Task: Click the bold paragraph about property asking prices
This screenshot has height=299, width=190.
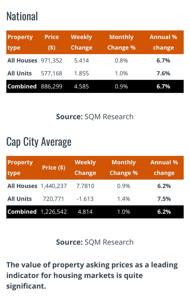Action: tap(92, 275)
